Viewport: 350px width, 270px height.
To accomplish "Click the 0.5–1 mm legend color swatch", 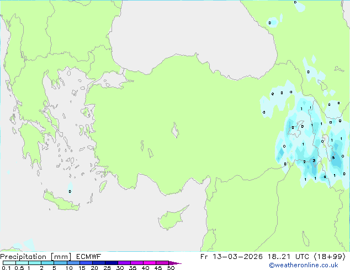I will pos(22,263).
